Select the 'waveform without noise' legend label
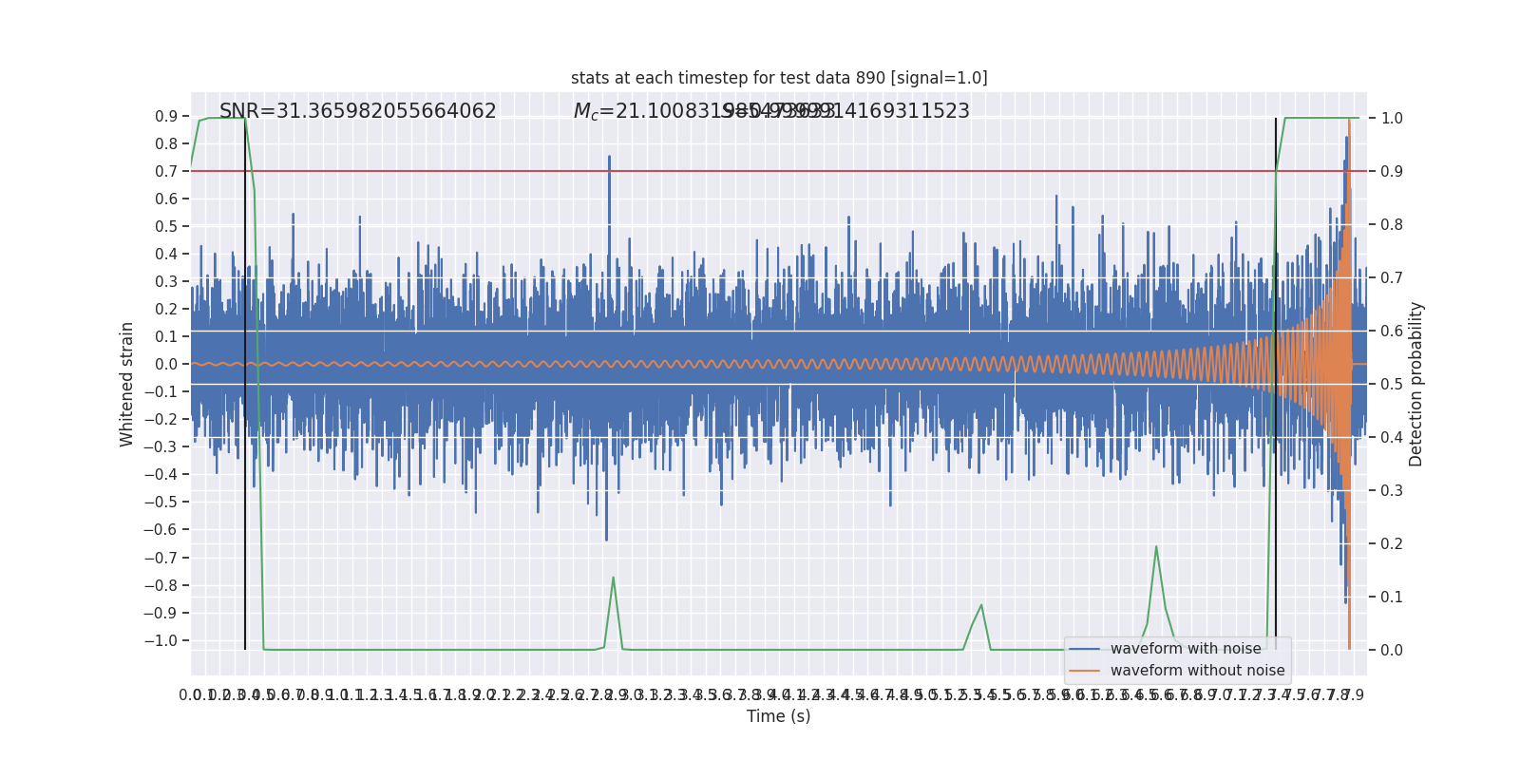The image size is (1520, 760). (x=1197, y=671)
